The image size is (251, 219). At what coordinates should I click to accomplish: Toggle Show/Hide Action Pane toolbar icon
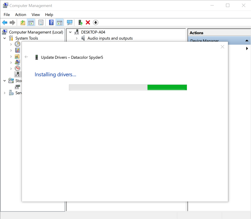point(59,23)
